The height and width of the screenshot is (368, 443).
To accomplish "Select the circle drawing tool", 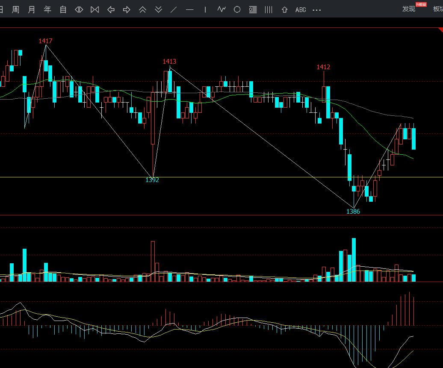I will click(x=237, y=9).
